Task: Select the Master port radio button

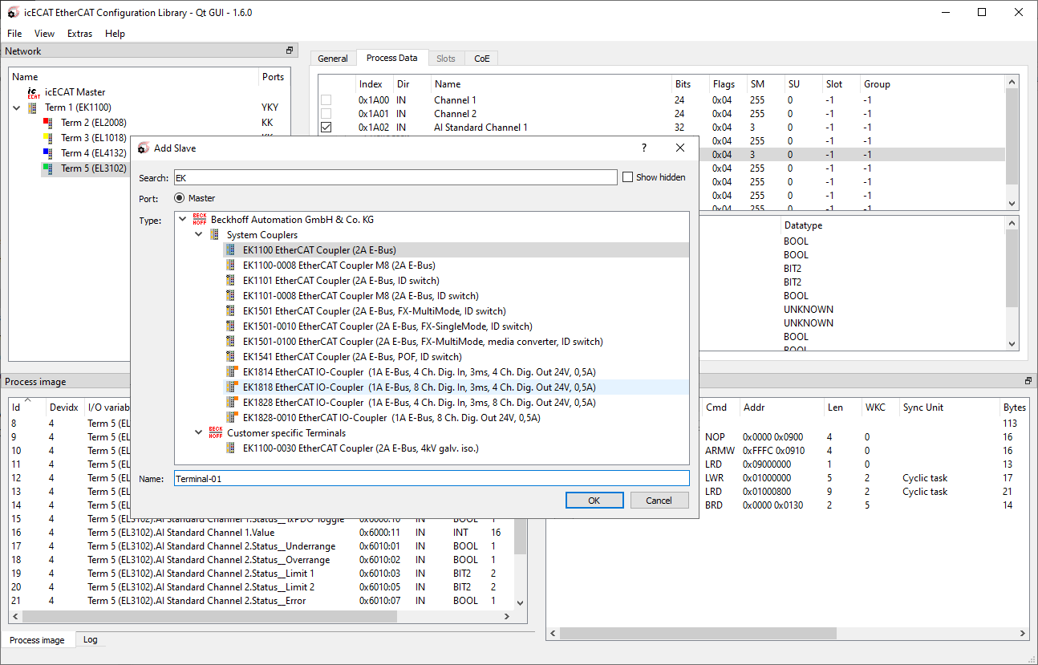Action: pos(180,198)
